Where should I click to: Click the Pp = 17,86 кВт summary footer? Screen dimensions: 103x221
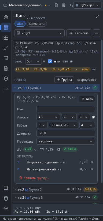point(28,212)
